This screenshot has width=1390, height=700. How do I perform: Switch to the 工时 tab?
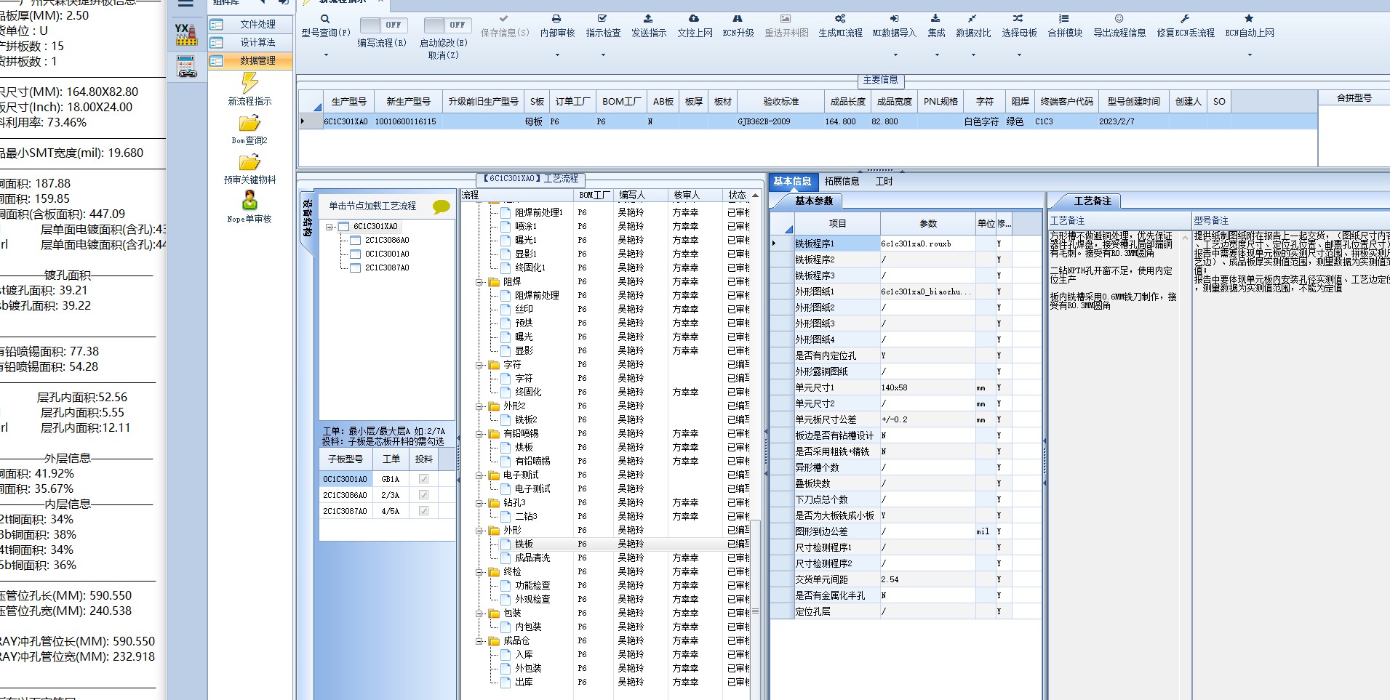pos(884,181)
